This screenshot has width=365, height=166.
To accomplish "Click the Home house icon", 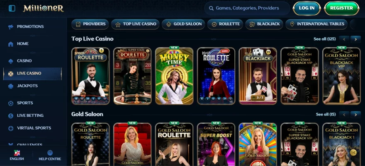I will coord(11,44).
